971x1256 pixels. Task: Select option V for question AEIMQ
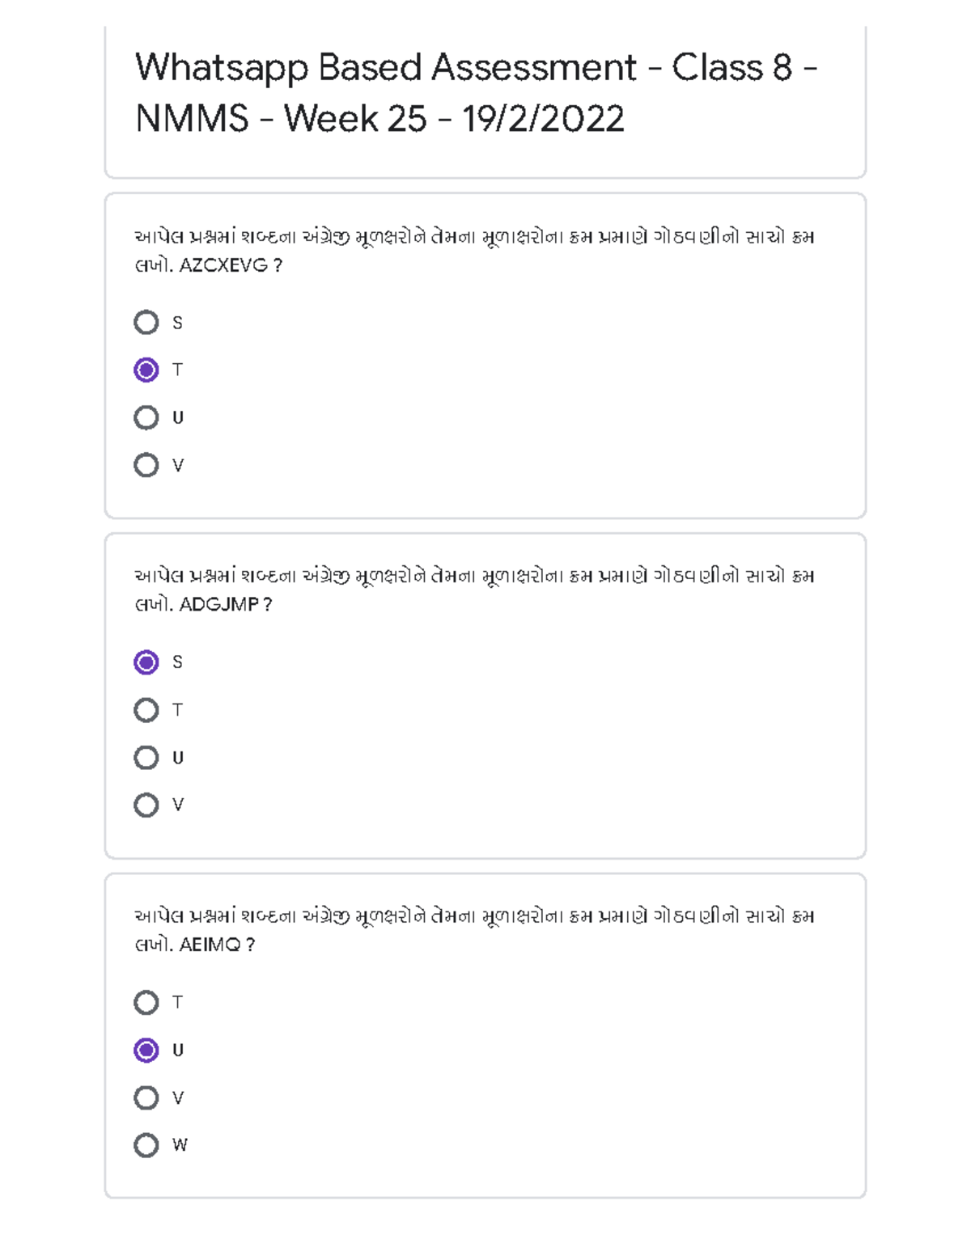(146, 1098)
